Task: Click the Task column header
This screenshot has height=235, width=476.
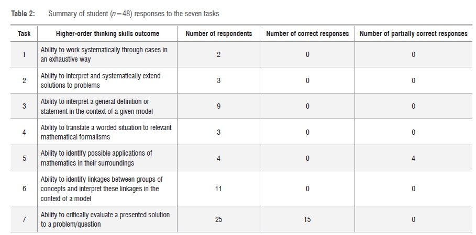Action: [24, 33]
